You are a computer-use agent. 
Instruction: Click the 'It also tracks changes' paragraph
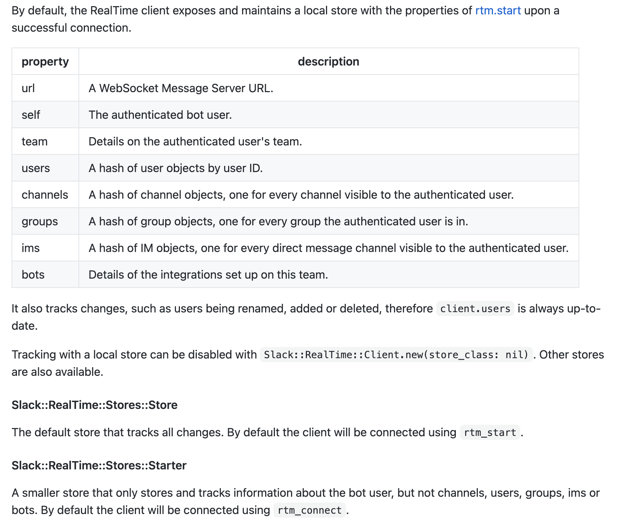pyautogui.click(x=306, y=317)
